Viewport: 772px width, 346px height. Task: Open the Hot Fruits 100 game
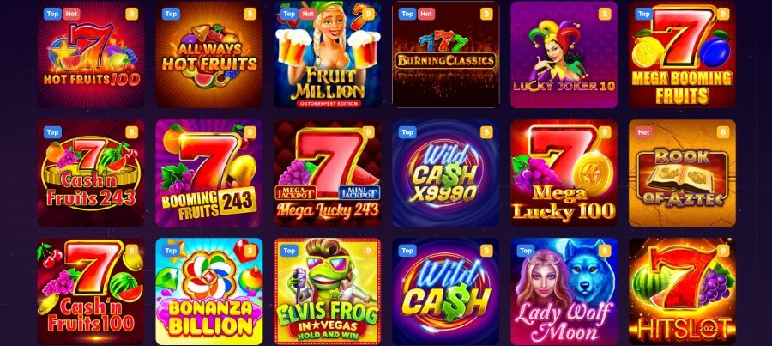point(91,54)
